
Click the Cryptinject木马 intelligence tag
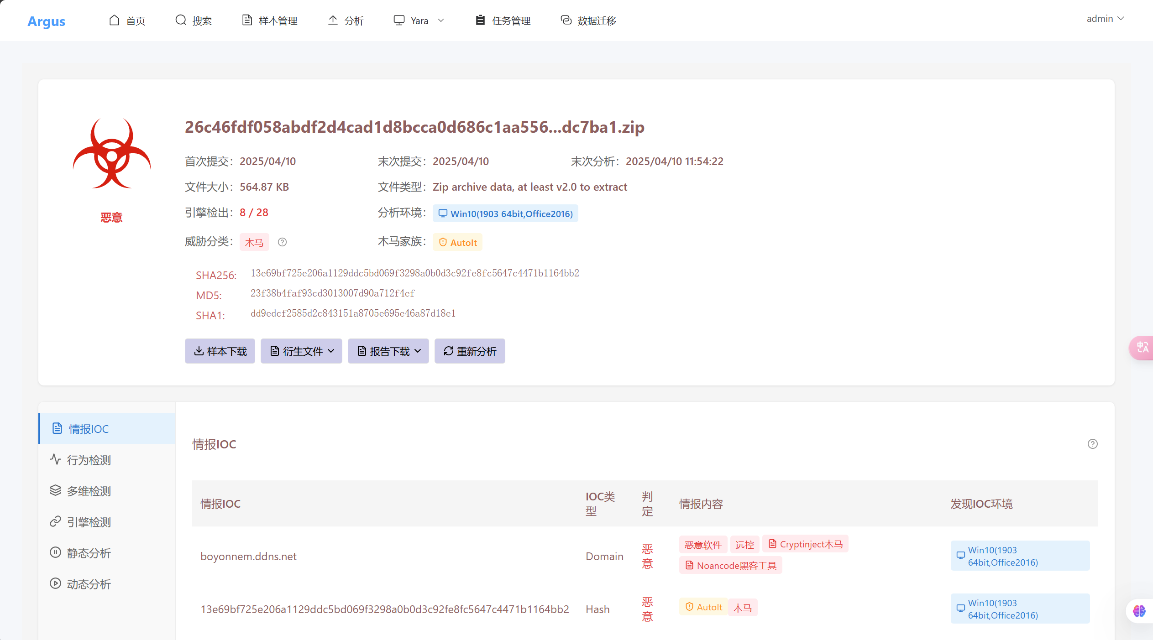tap(805, 544)
